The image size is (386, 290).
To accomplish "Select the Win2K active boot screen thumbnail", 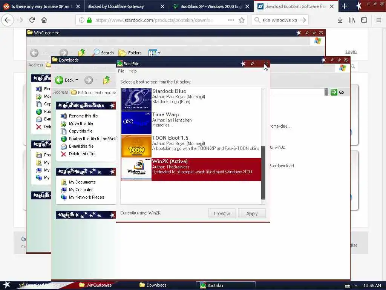I will pyautogui.click(x=136, y=170).
